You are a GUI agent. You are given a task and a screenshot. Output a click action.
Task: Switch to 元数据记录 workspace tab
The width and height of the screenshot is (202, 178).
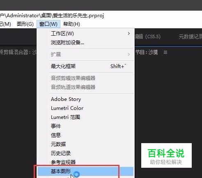(191, 37)
